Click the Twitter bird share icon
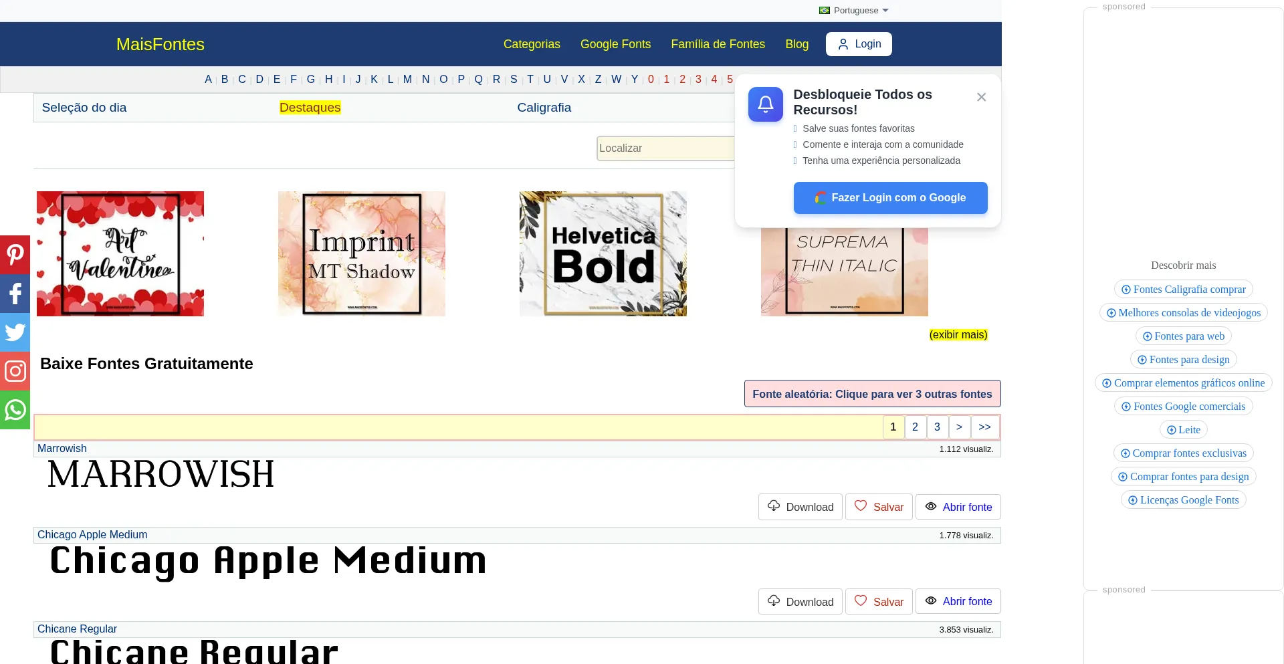 point(15,332)
